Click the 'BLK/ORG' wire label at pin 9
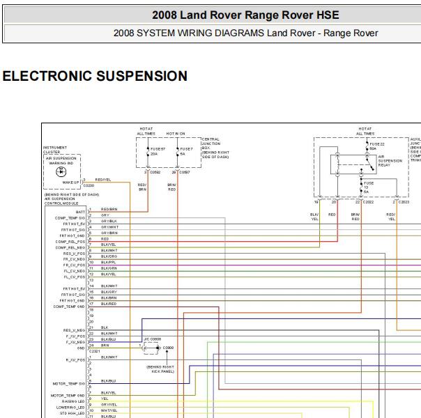 click(x=109, y=256)
